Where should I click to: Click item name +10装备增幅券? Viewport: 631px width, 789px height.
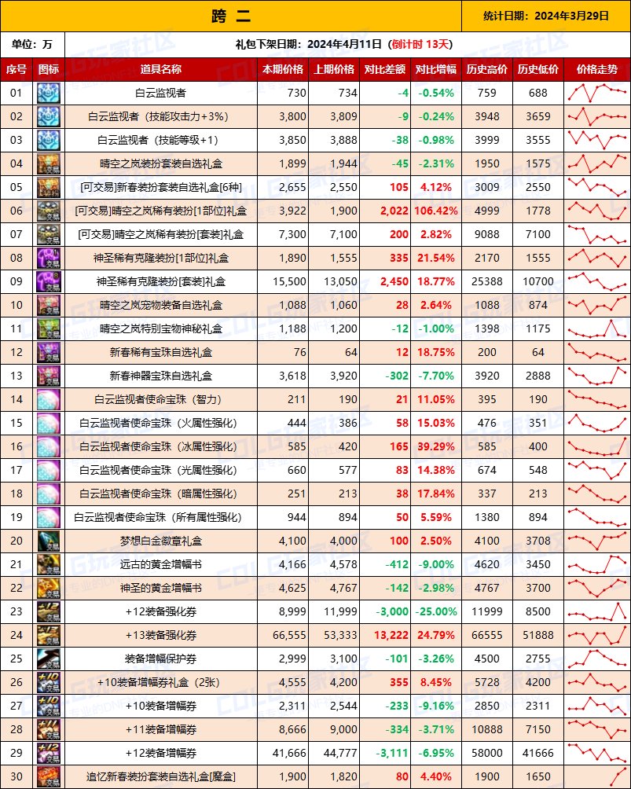pos(161,706)
